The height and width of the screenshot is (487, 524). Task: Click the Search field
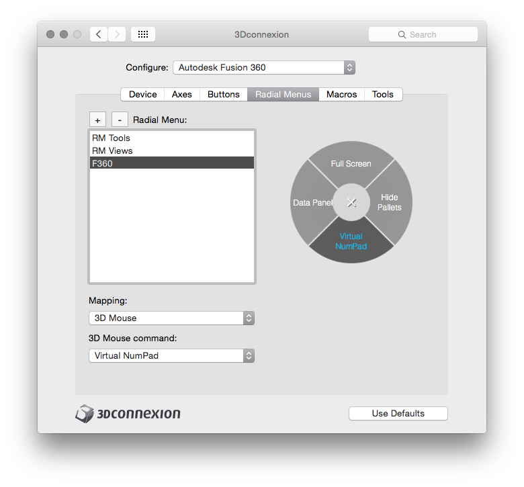click(423, 34)
